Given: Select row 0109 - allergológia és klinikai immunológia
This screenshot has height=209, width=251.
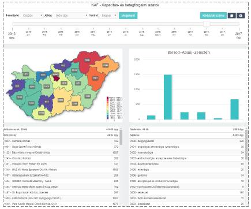Looking at the screenshot, I should tap(187, 181).
